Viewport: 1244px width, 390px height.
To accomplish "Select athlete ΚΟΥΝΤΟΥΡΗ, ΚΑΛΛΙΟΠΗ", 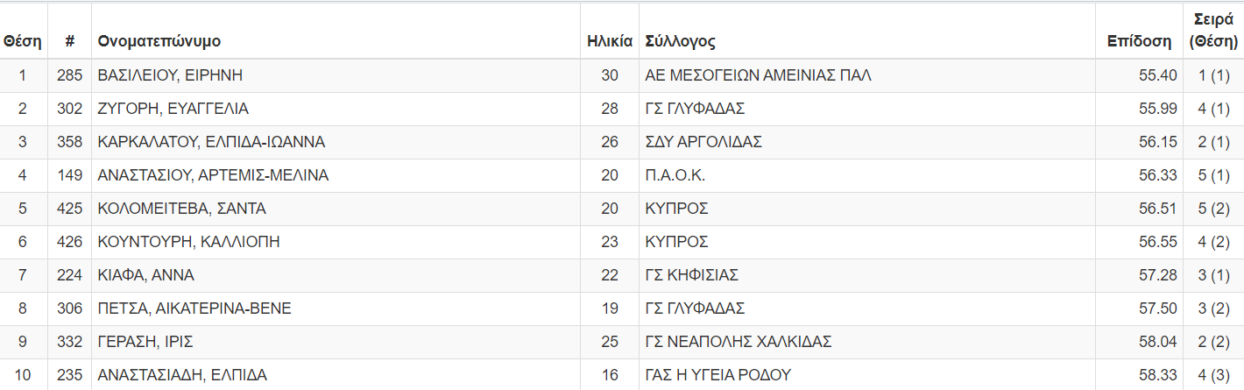I will (188, 242).
